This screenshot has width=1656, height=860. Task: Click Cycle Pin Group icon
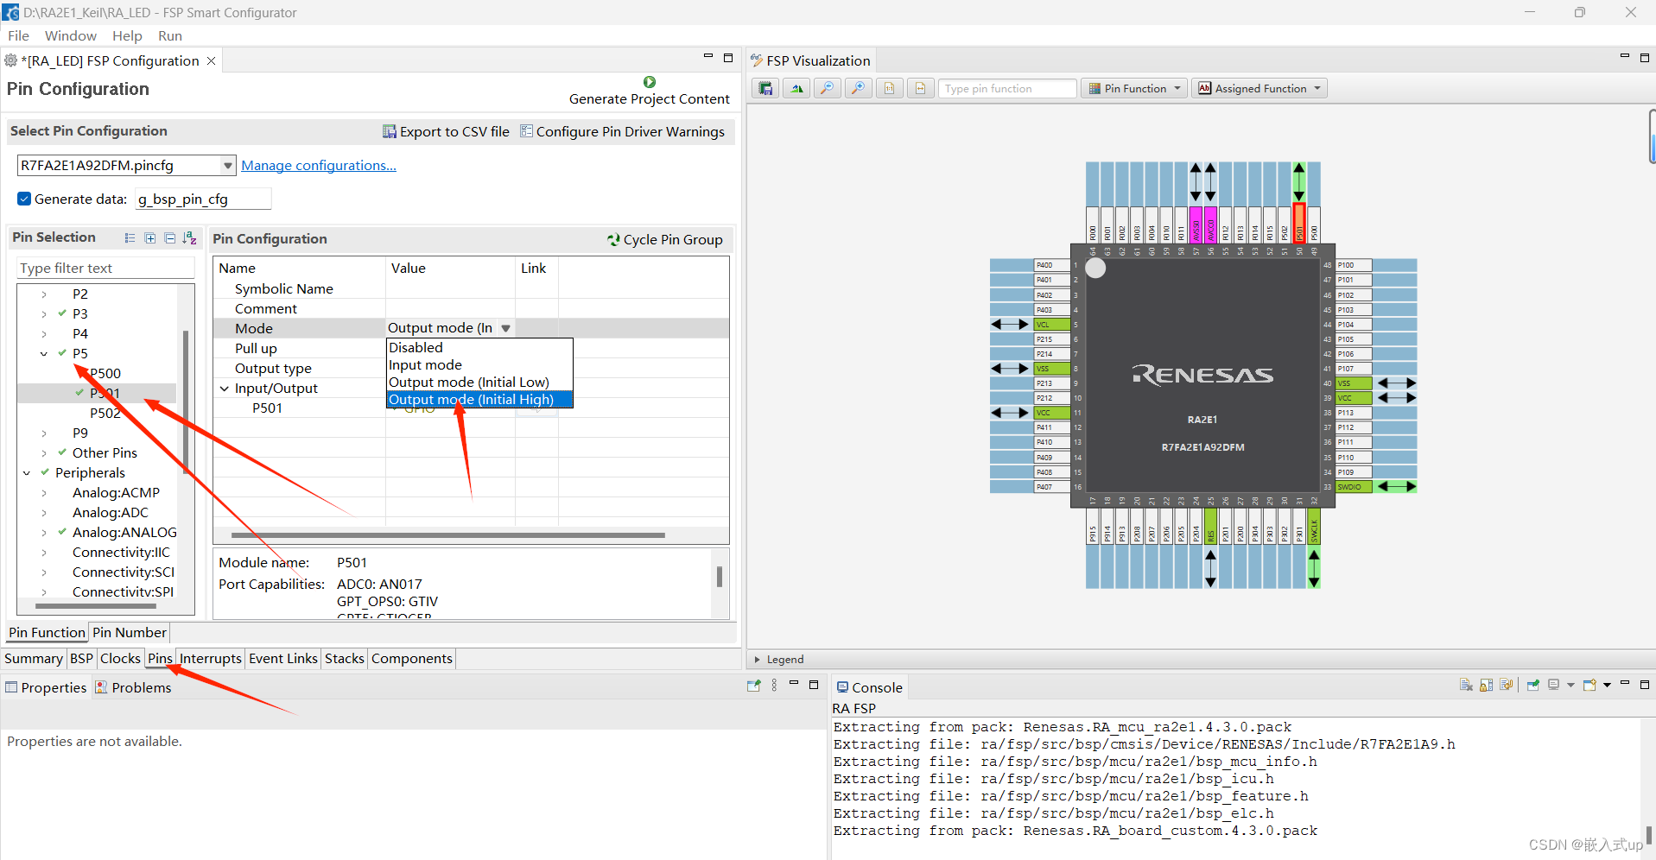click(x=613, y=239)
